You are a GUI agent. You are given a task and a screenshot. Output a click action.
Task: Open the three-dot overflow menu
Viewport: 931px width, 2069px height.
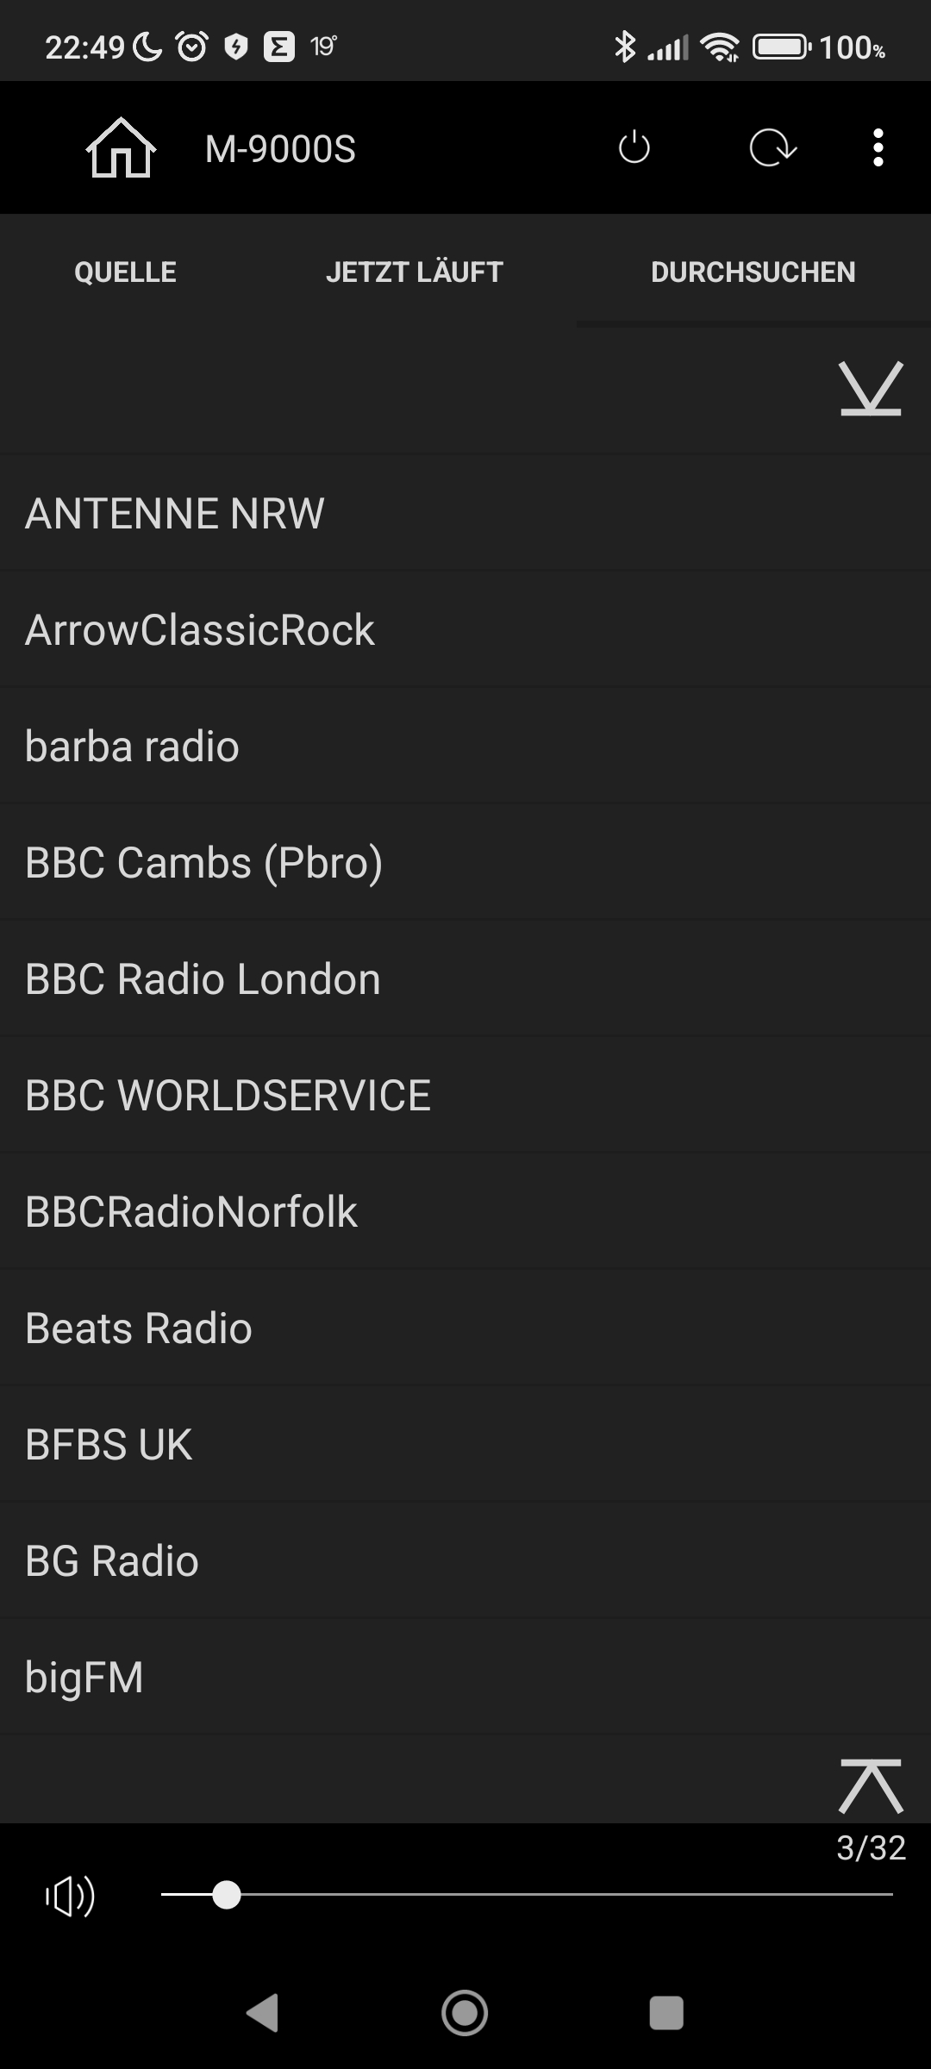(878, 148)
